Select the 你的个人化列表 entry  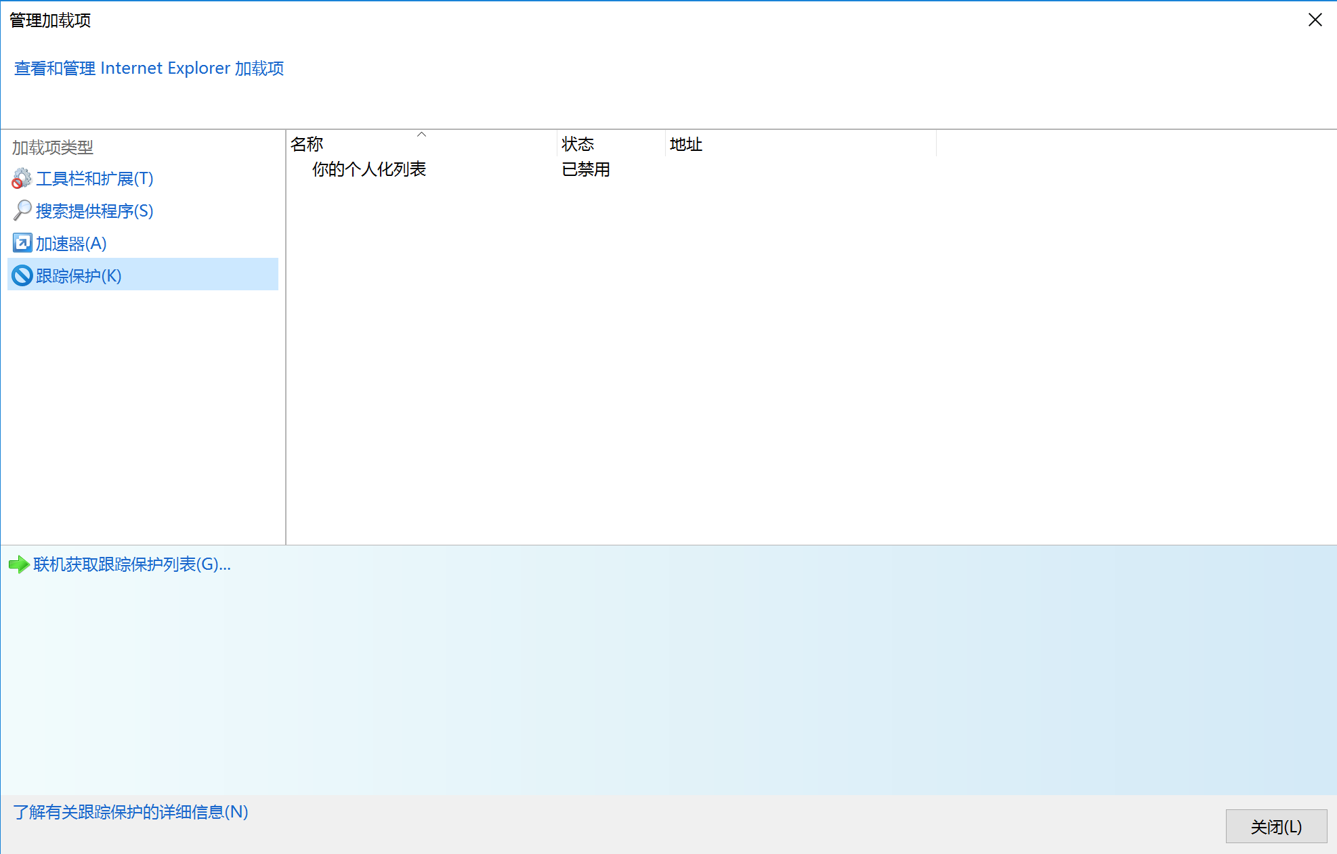[369, 169]
